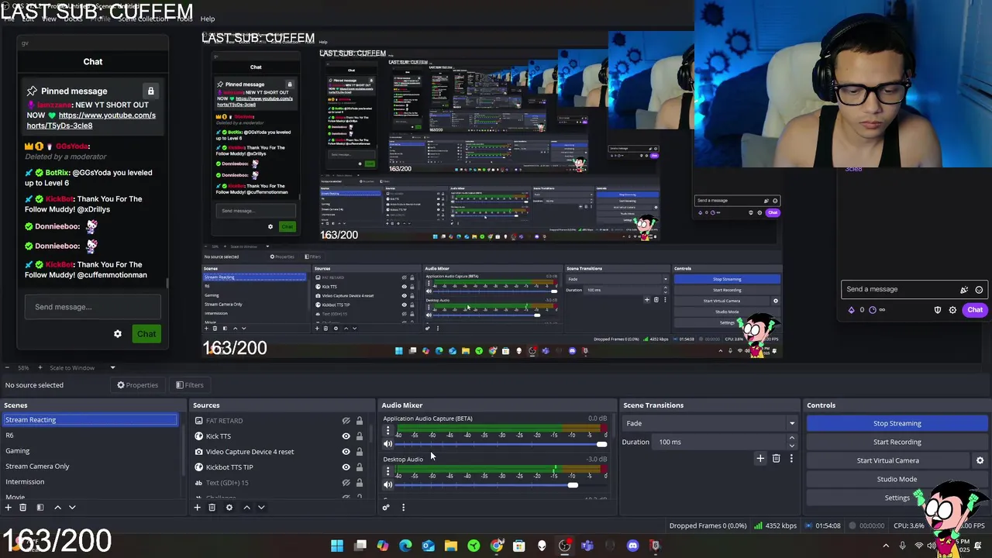Hide Kick TTS source eye icon
Screen dimensions: 992x558
(346, 436)
